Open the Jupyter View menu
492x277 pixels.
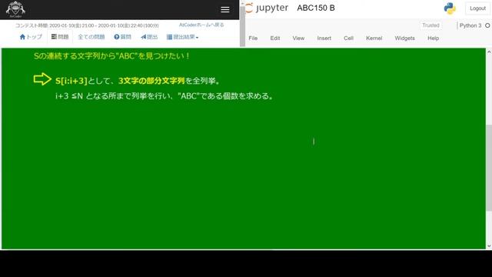click(298, 38)
